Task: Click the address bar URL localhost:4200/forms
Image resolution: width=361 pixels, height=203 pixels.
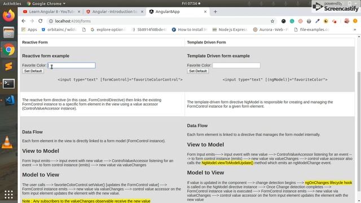Action: [x=73, y=21]
